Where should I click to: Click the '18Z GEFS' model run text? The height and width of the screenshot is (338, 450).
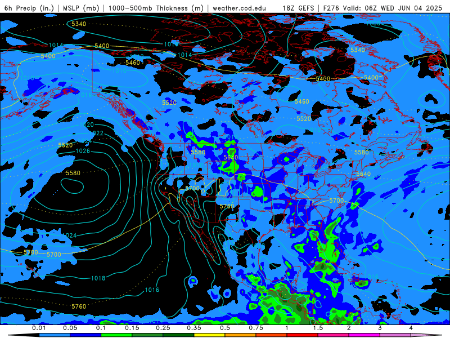click(x=299, y=8)
